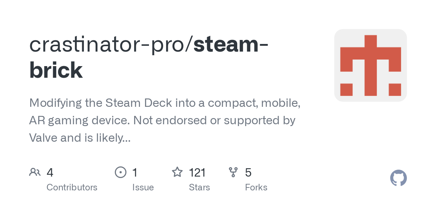Open the red pixel-art repository avatar

370,65
